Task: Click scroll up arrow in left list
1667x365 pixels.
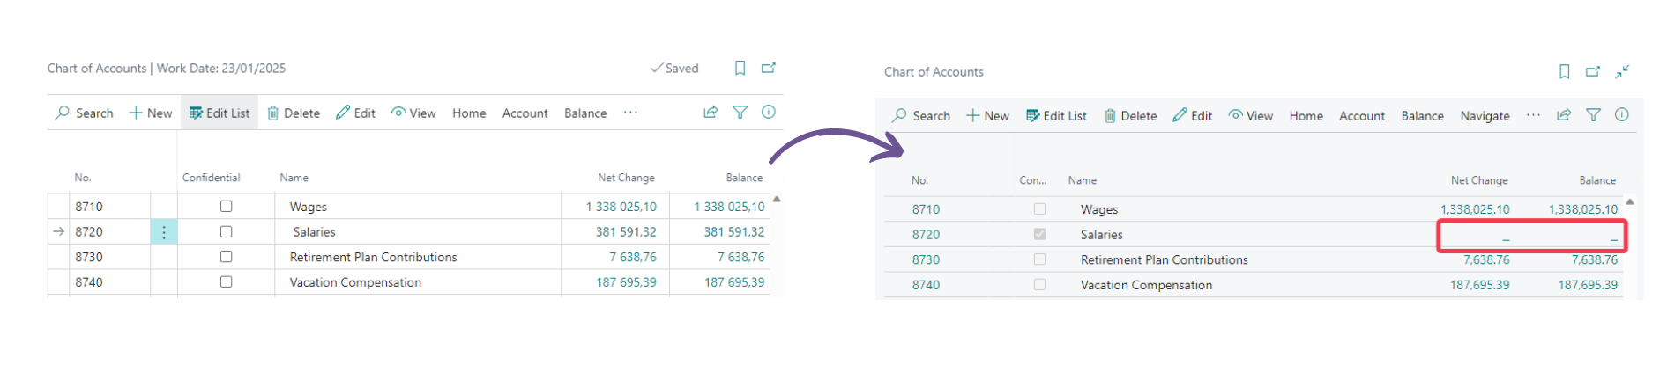Action: pos(777,200)
